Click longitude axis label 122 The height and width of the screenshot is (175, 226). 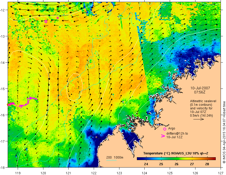(x=94, y=173)
